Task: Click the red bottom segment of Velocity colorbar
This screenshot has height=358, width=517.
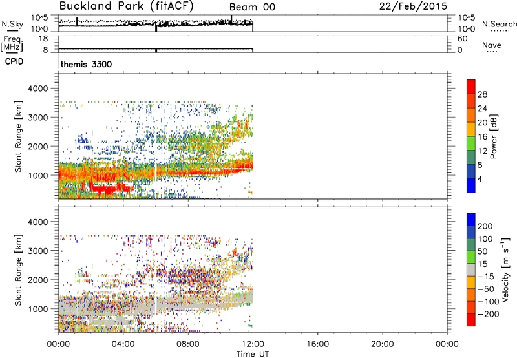Action: (x=471, y=320)
